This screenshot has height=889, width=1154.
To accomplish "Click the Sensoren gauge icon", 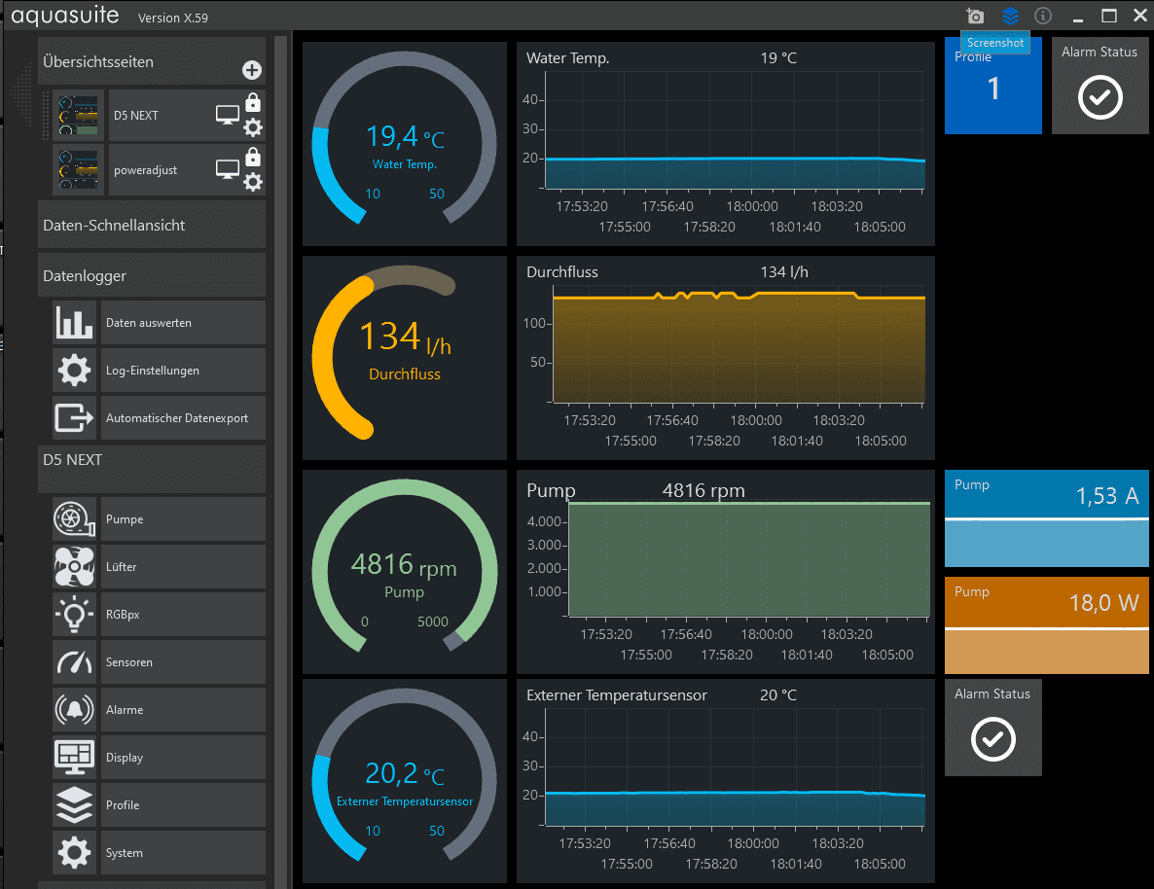I will tap(74, 662).
